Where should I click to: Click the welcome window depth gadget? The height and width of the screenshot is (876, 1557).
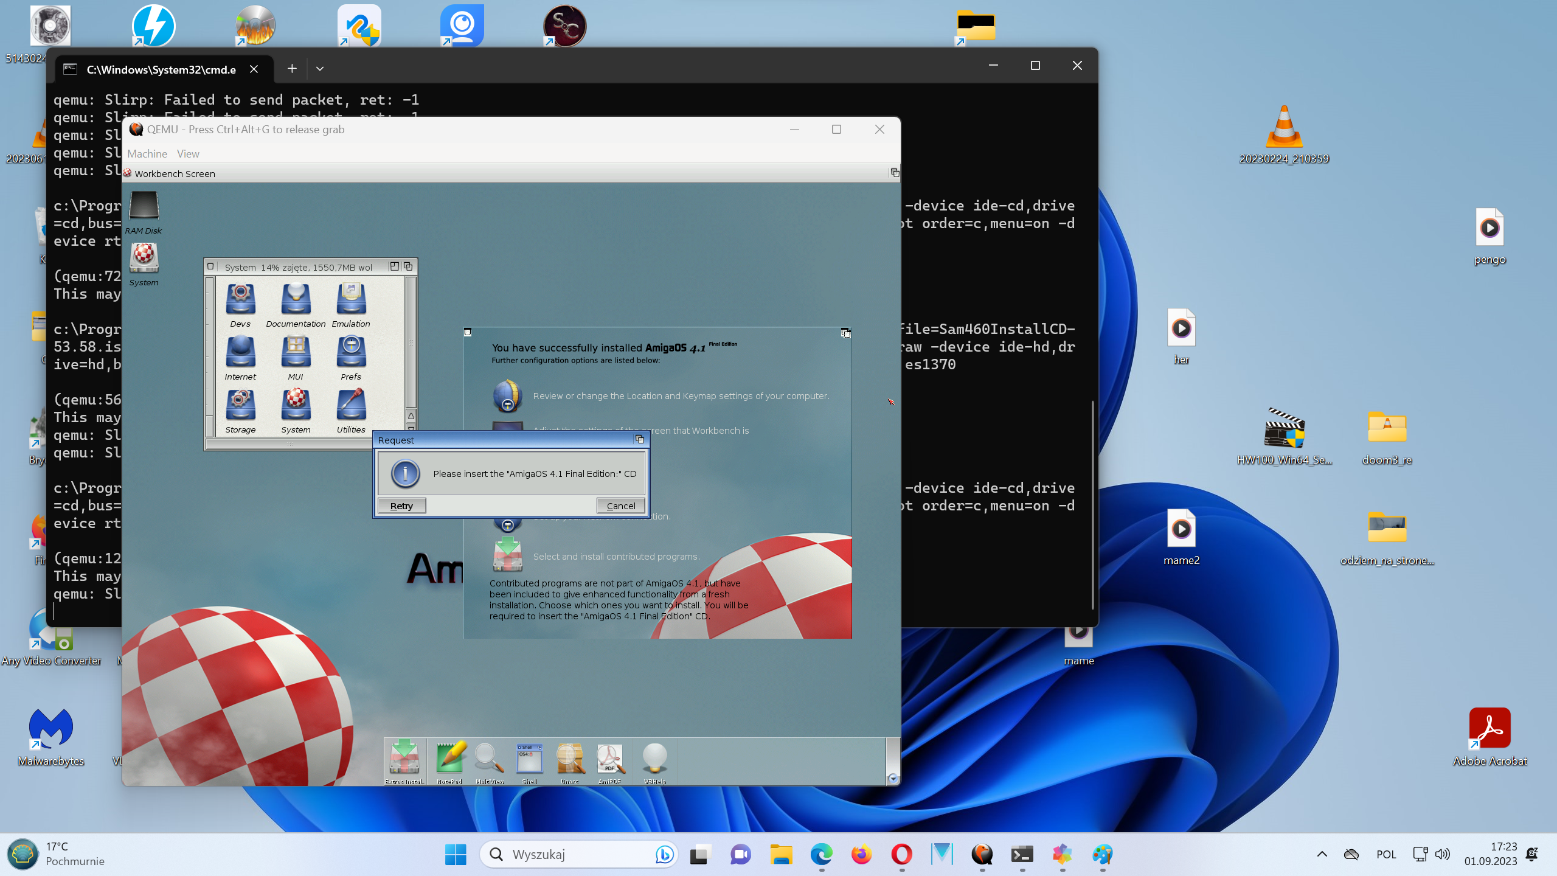[x=845, y=333]
